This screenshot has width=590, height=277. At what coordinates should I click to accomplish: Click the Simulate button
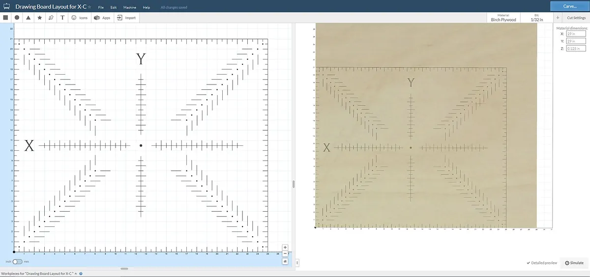tap(574, 263)
